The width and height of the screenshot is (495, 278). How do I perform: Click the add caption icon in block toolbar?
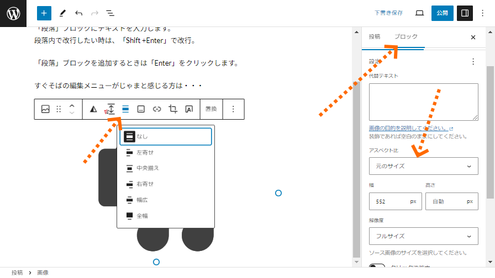(x=141, y=109)
